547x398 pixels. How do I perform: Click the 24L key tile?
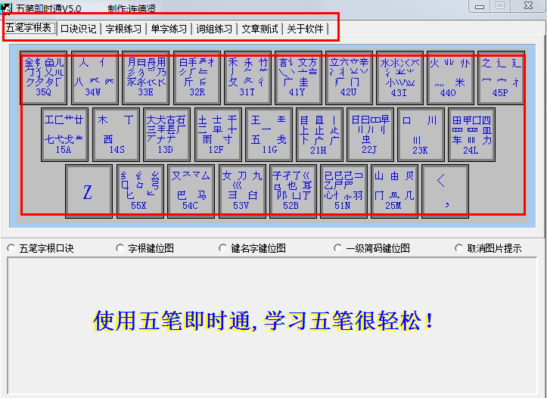tap(471, 135)
